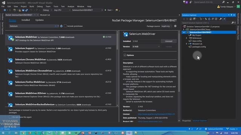Click the Chrome icon on the taskbar

[23, 133]
